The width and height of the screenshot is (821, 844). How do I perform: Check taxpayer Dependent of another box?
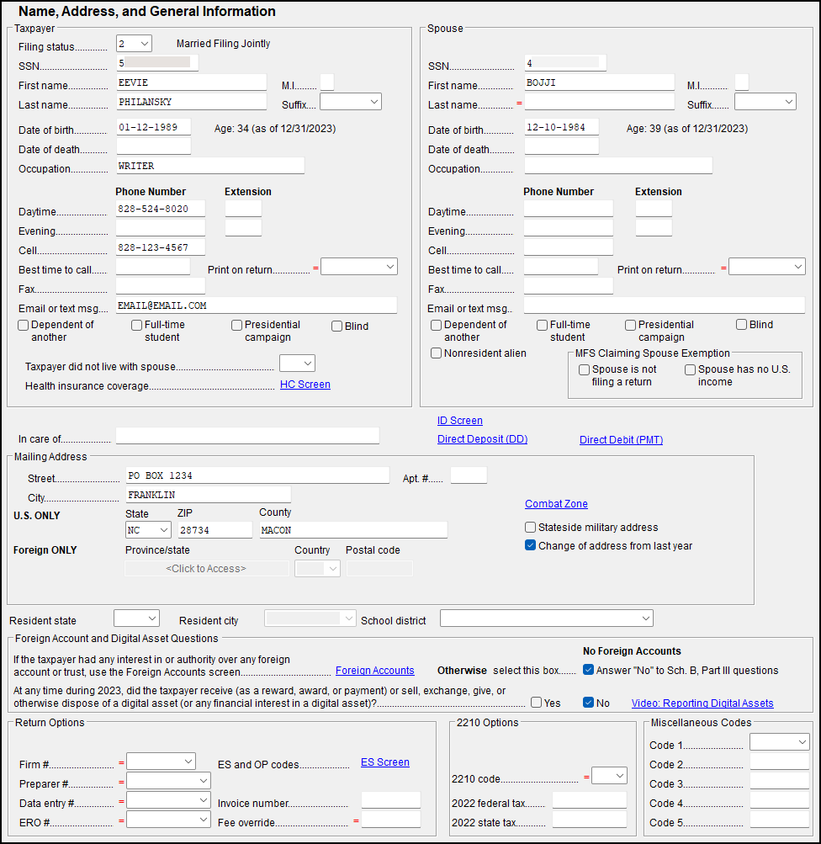(x=24, y=325)
